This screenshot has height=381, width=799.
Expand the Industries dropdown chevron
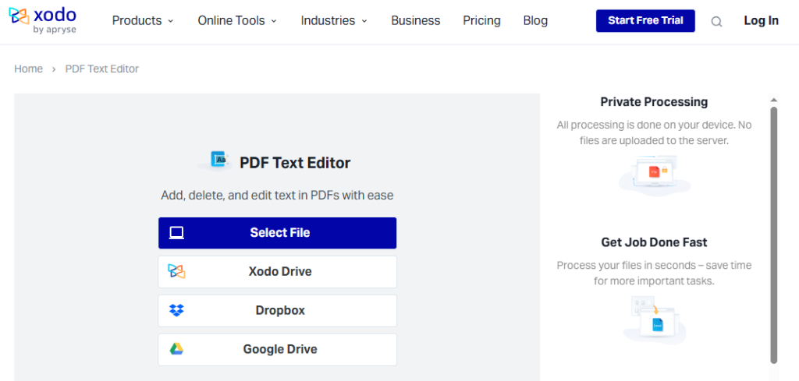(364, 21)
